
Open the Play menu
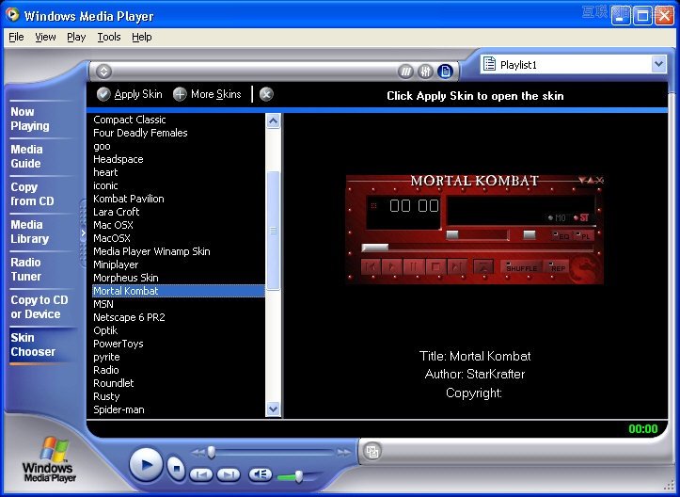click(x=76, y=37)
